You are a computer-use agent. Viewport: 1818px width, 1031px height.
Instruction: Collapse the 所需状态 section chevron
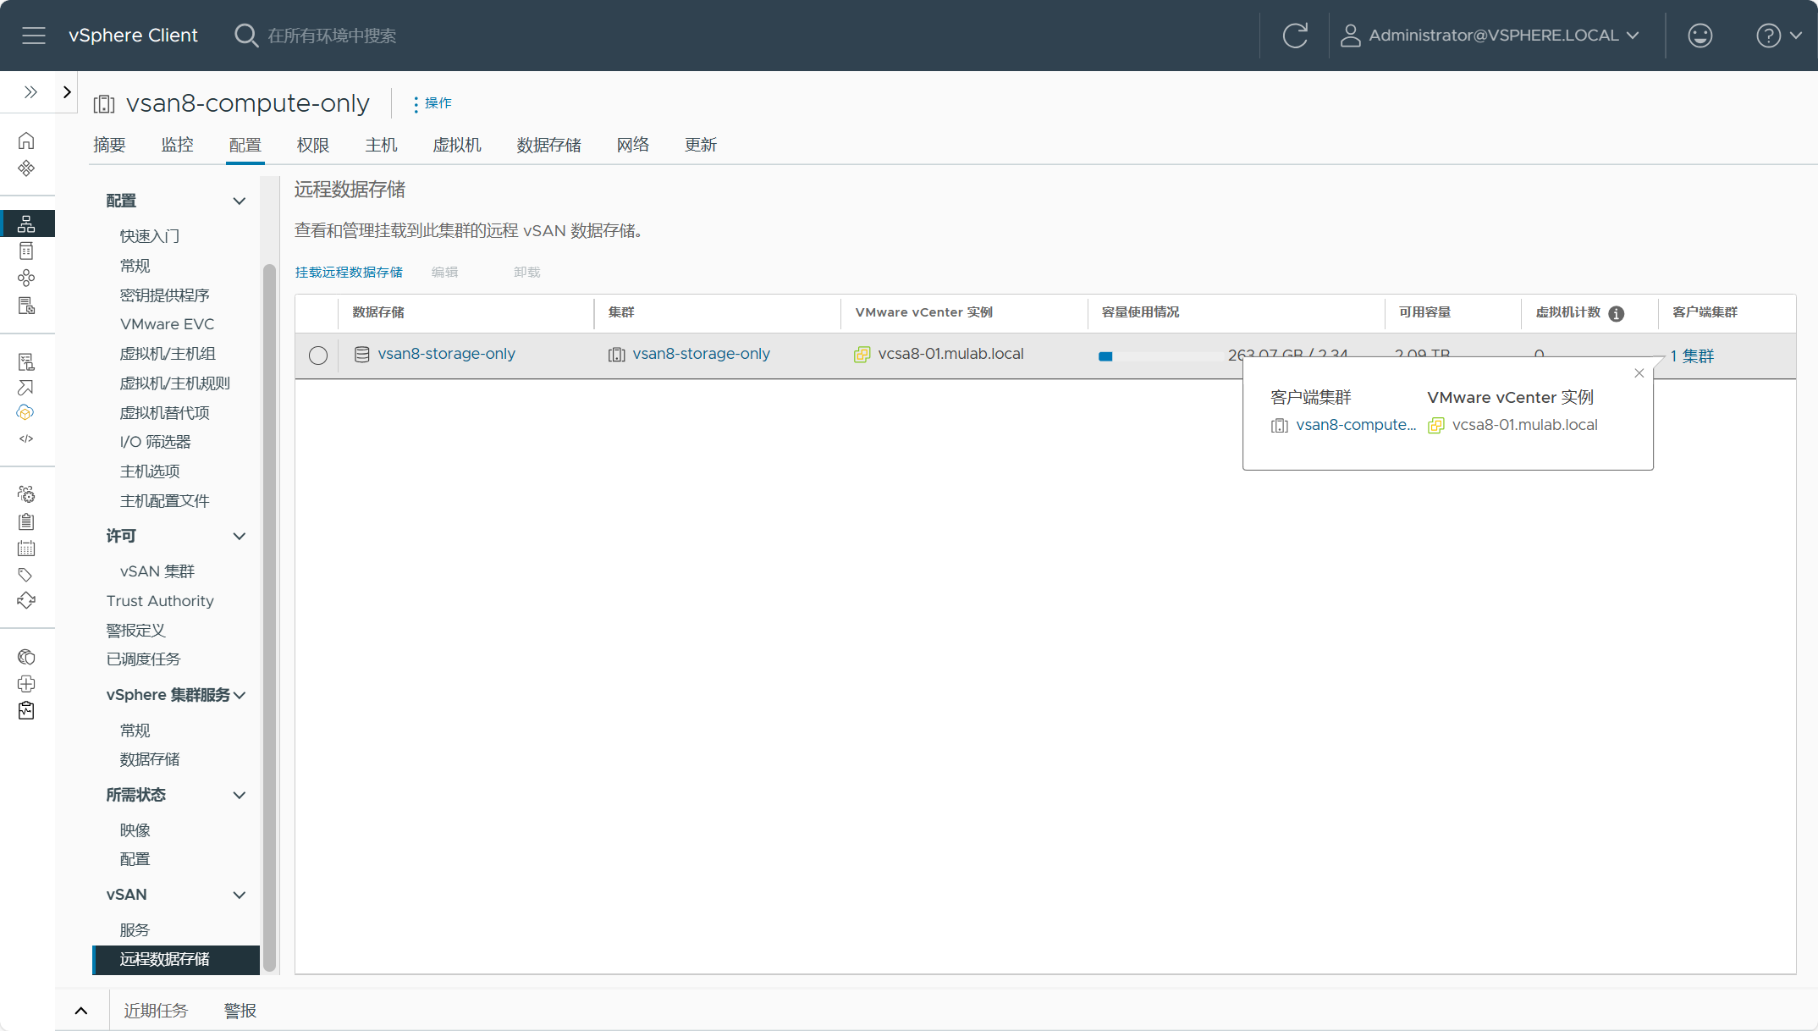pyautogui.click(x=240, y=796)
